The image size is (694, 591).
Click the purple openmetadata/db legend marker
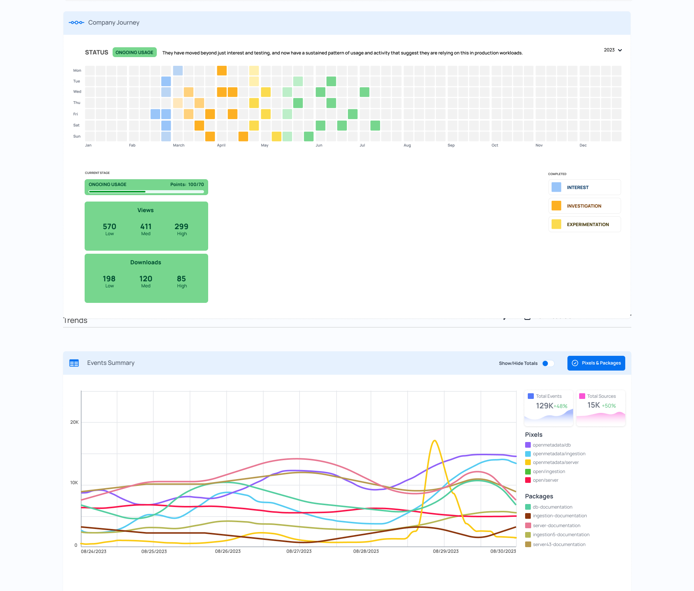click(528, 445)
